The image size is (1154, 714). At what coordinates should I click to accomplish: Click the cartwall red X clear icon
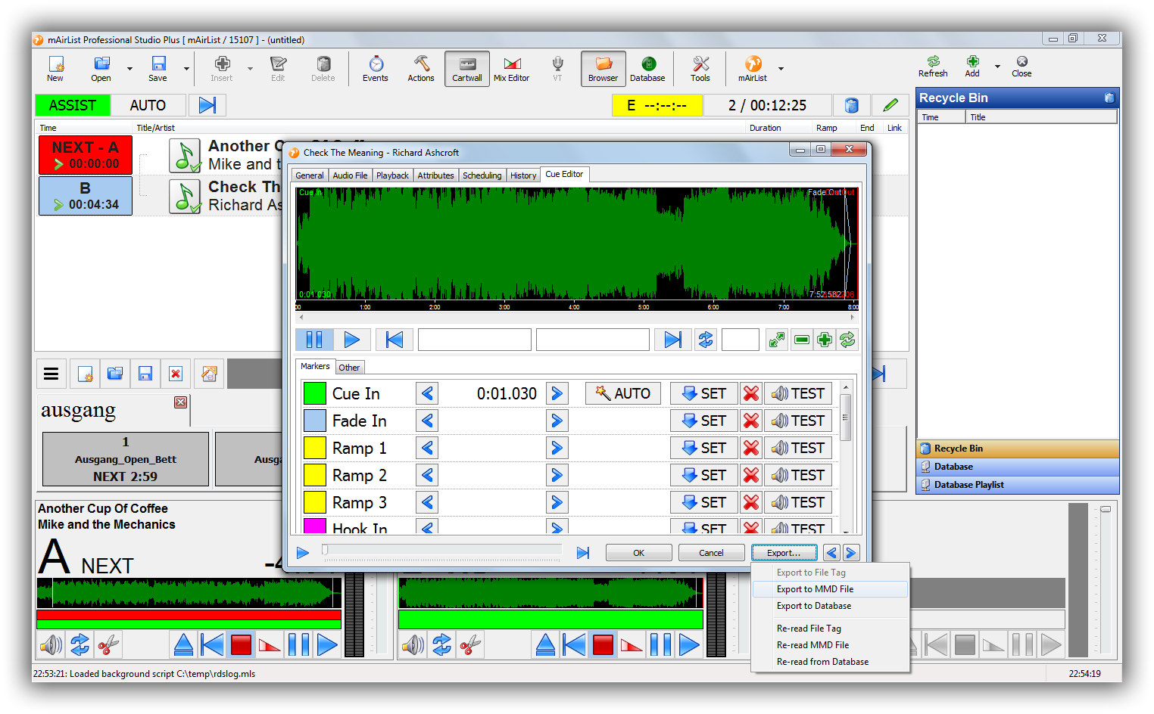click(x=176, y=374)
